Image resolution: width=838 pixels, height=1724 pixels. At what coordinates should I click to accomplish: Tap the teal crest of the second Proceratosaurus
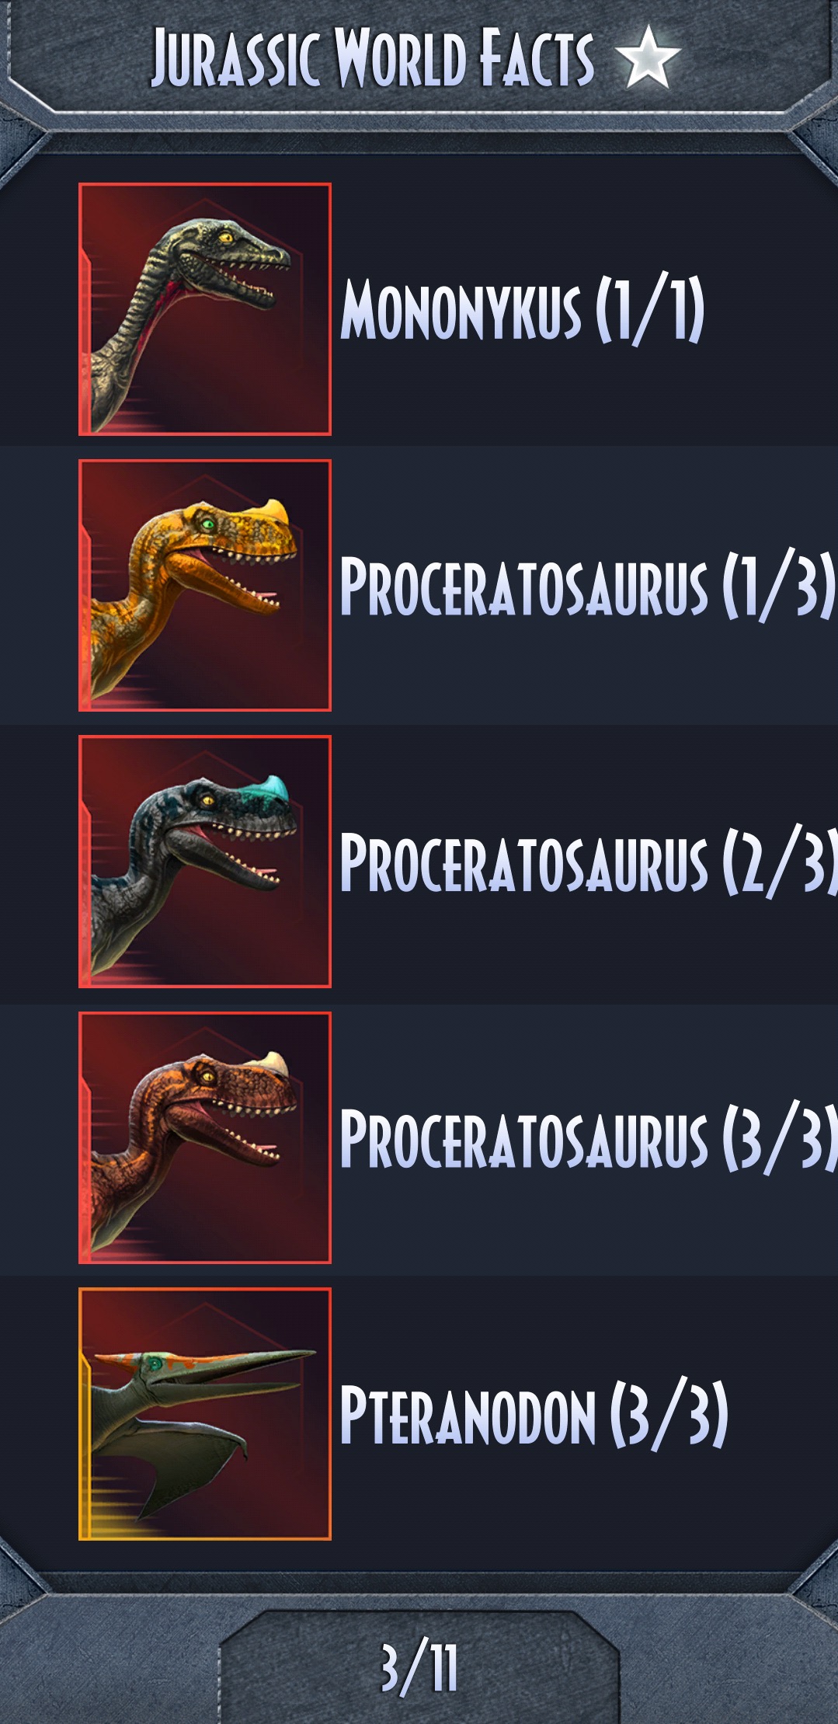tap(272, 788)
